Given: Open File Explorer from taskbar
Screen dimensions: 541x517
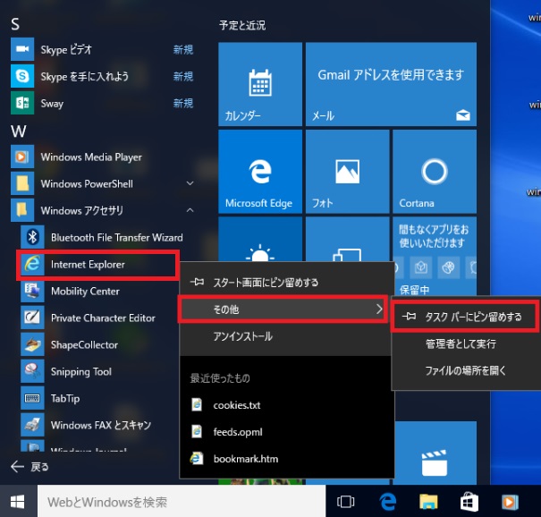Looking at the screenshot, I should (x=428, y=502).
